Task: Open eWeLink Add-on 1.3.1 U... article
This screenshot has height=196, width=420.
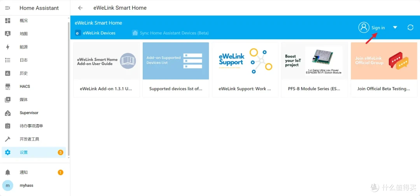Action: coord(106,89)
